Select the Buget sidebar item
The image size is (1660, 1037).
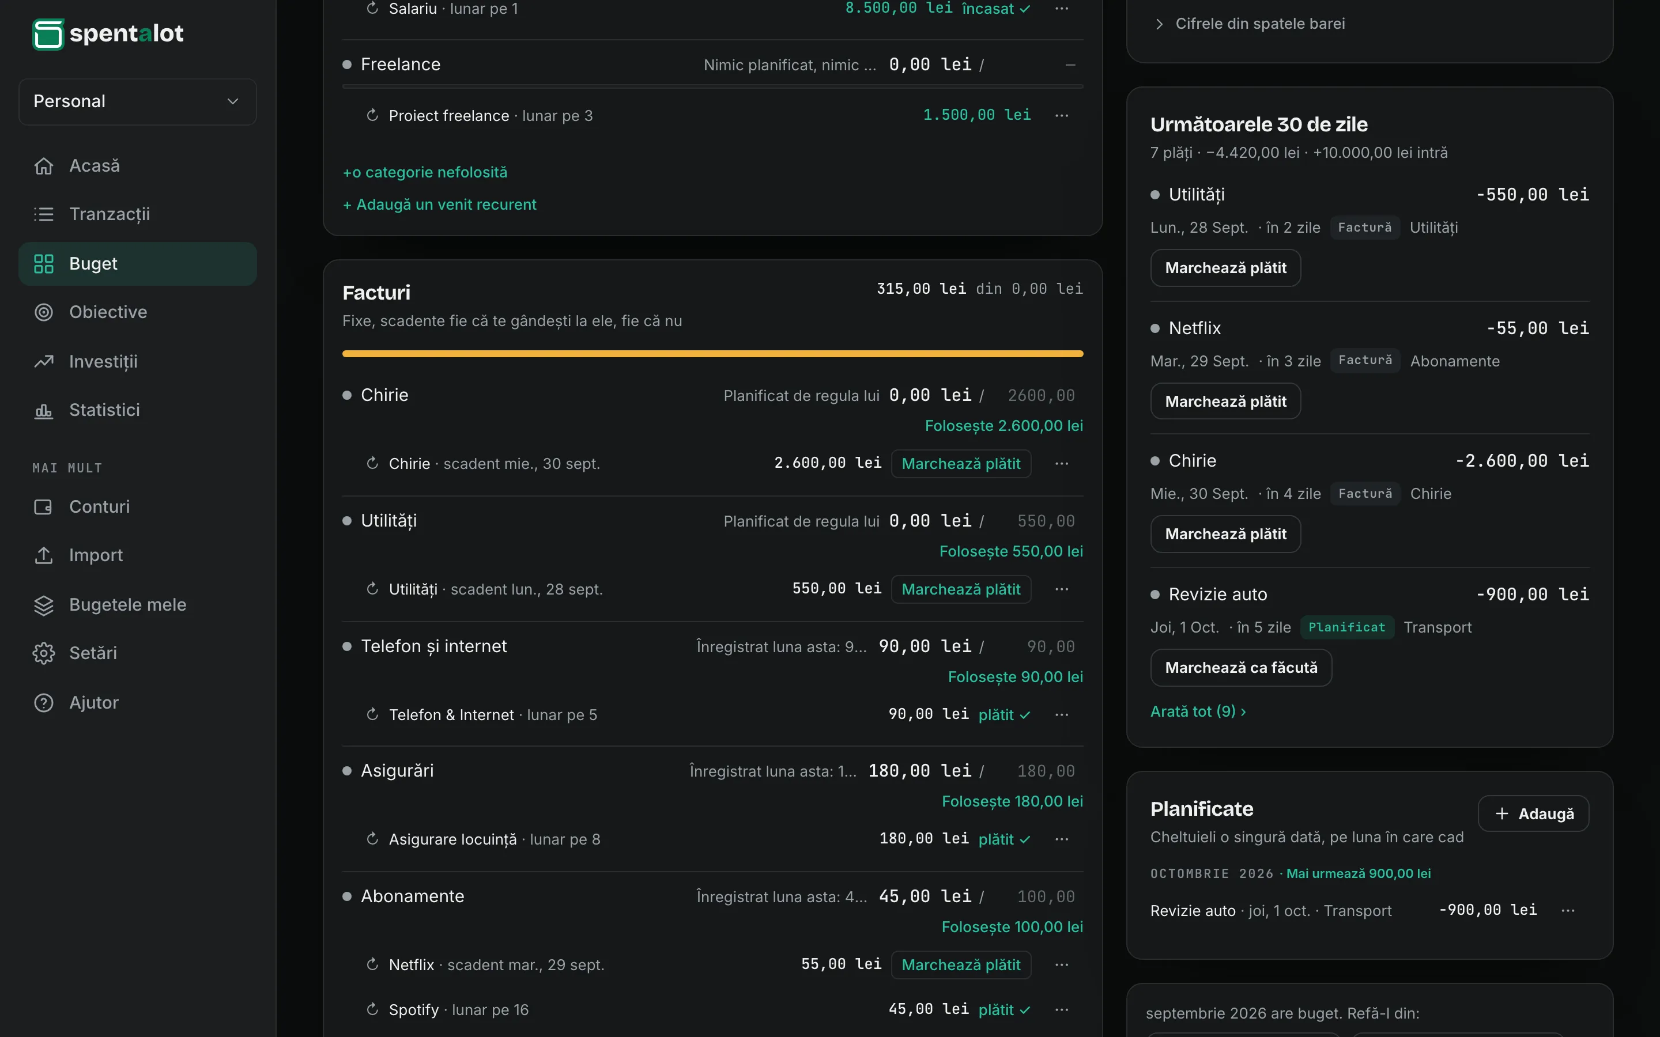[137, 263]
